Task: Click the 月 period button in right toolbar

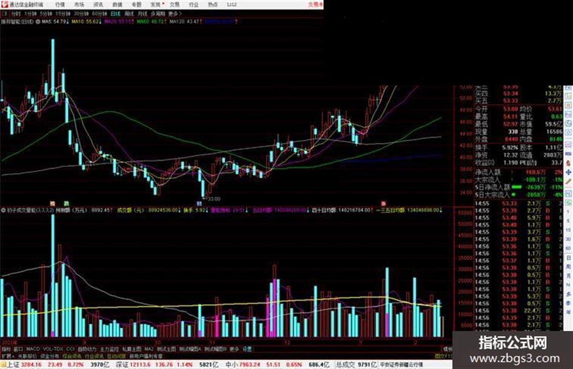Action: pyautogui.click(x=568, y=276)
